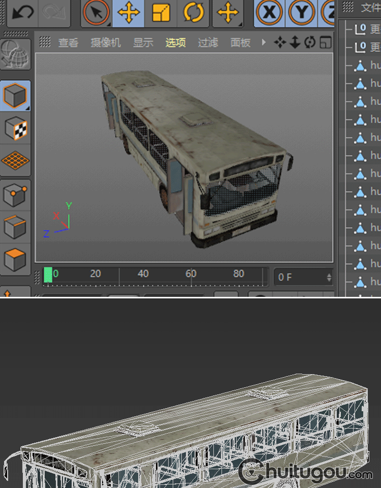Enable Points mode cube icon
Viewport: 381px width, 488px height.
pos(16,194)
